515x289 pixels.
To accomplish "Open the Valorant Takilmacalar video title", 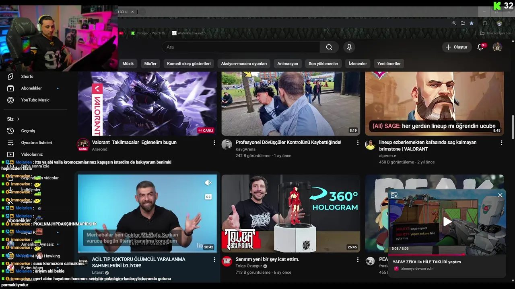I will (134, 142).
